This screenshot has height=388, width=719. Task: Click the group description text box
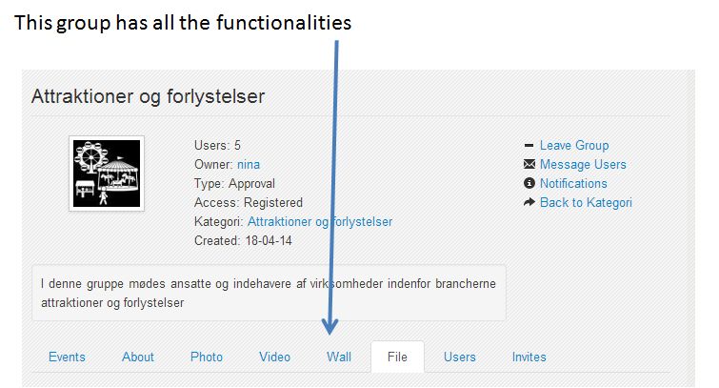pyautogui.click(x=269, y=293)
